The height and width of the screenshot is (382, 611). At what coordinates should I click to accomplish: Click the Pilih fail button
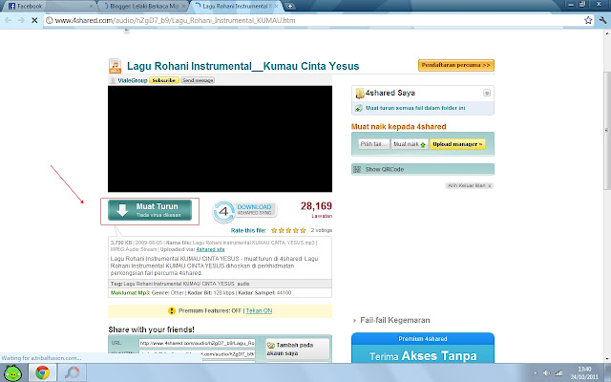tap(373, 144)
